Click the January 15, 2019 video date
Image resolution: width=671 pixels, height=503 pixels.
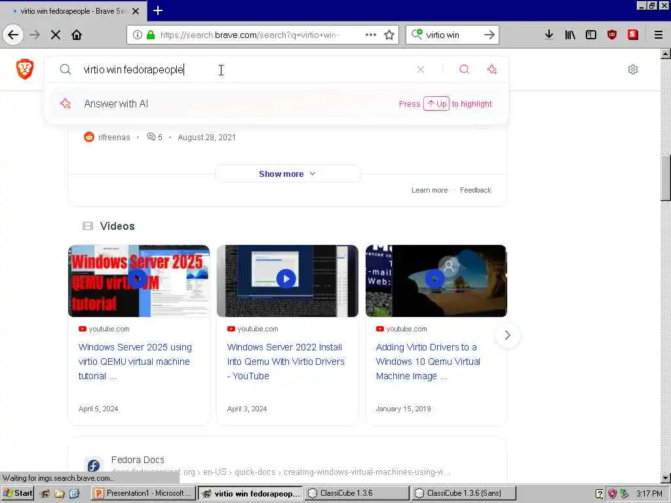coord(403,409)
